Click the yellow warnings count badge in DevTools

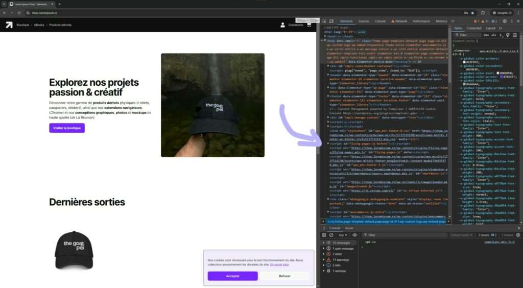[485, 21]
